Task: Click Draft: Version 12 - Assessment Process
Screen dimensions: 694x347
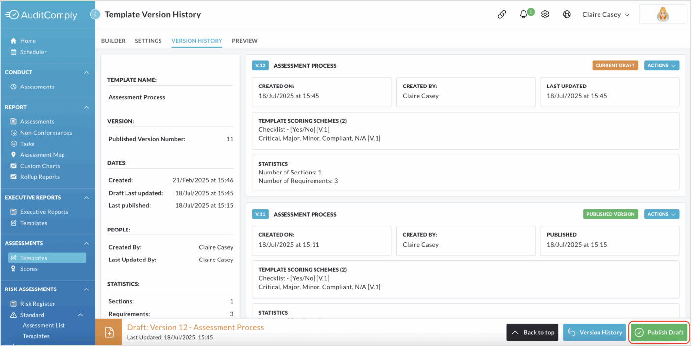Action: [195, 327]
